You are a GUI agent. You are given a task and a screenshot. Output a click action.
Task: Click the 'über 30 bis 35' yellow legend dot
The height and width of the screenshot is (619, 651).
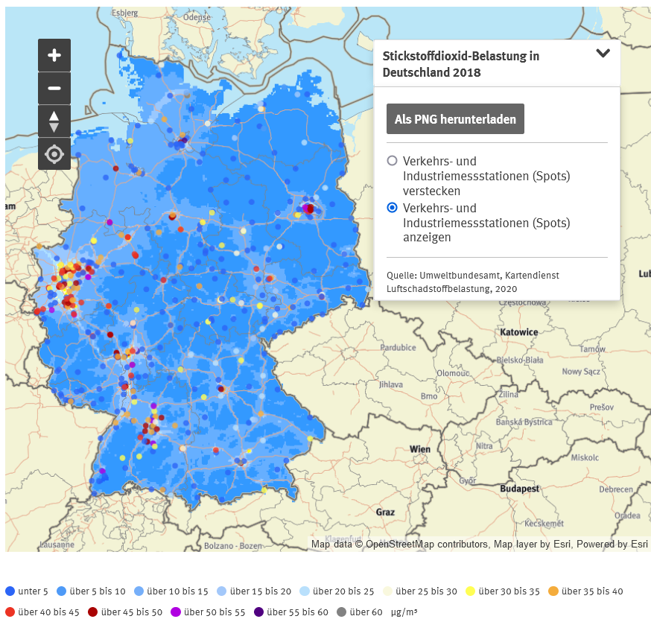470,591
